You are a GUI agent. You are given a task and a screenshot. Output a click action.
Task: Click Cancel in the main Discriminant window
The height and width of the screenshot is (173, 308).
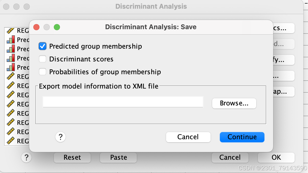[230, 157]
